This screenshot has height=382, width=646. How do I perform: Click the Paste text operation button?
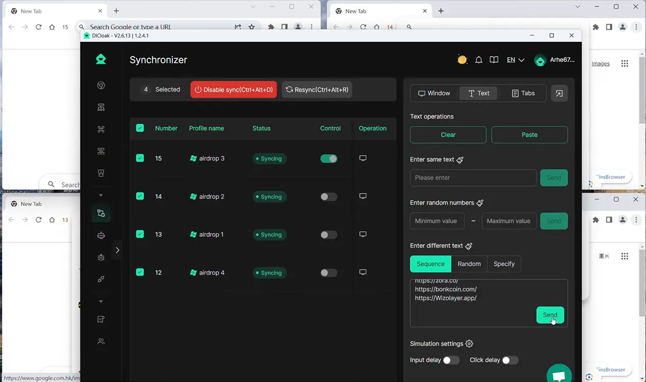click(529, 134)
